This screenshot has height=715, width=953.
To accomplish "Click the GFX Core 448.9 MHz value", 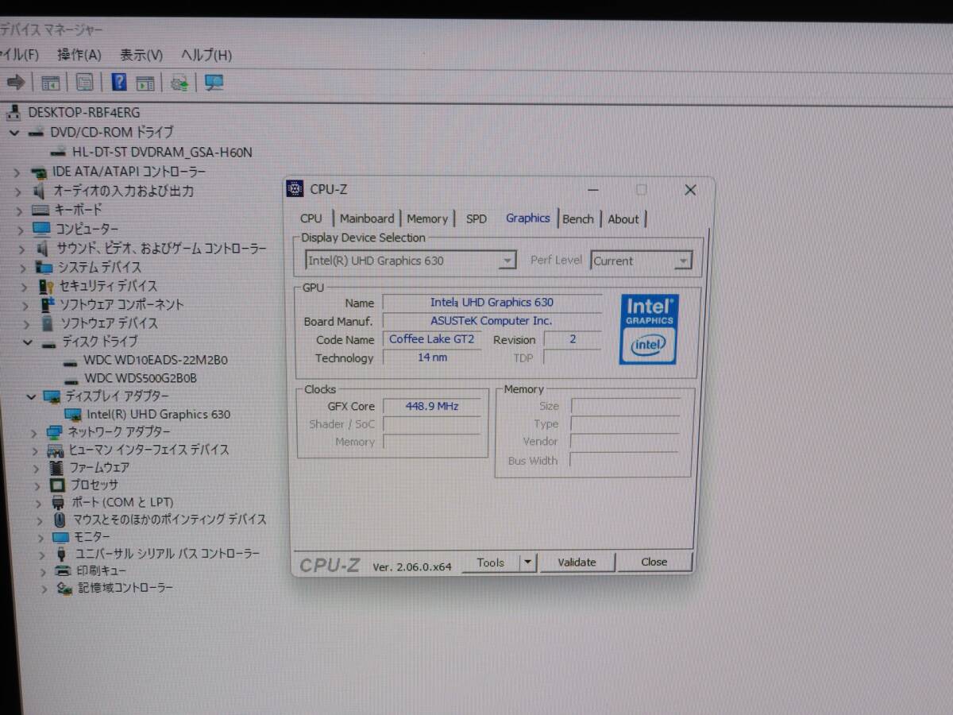I will click(432, 406).
